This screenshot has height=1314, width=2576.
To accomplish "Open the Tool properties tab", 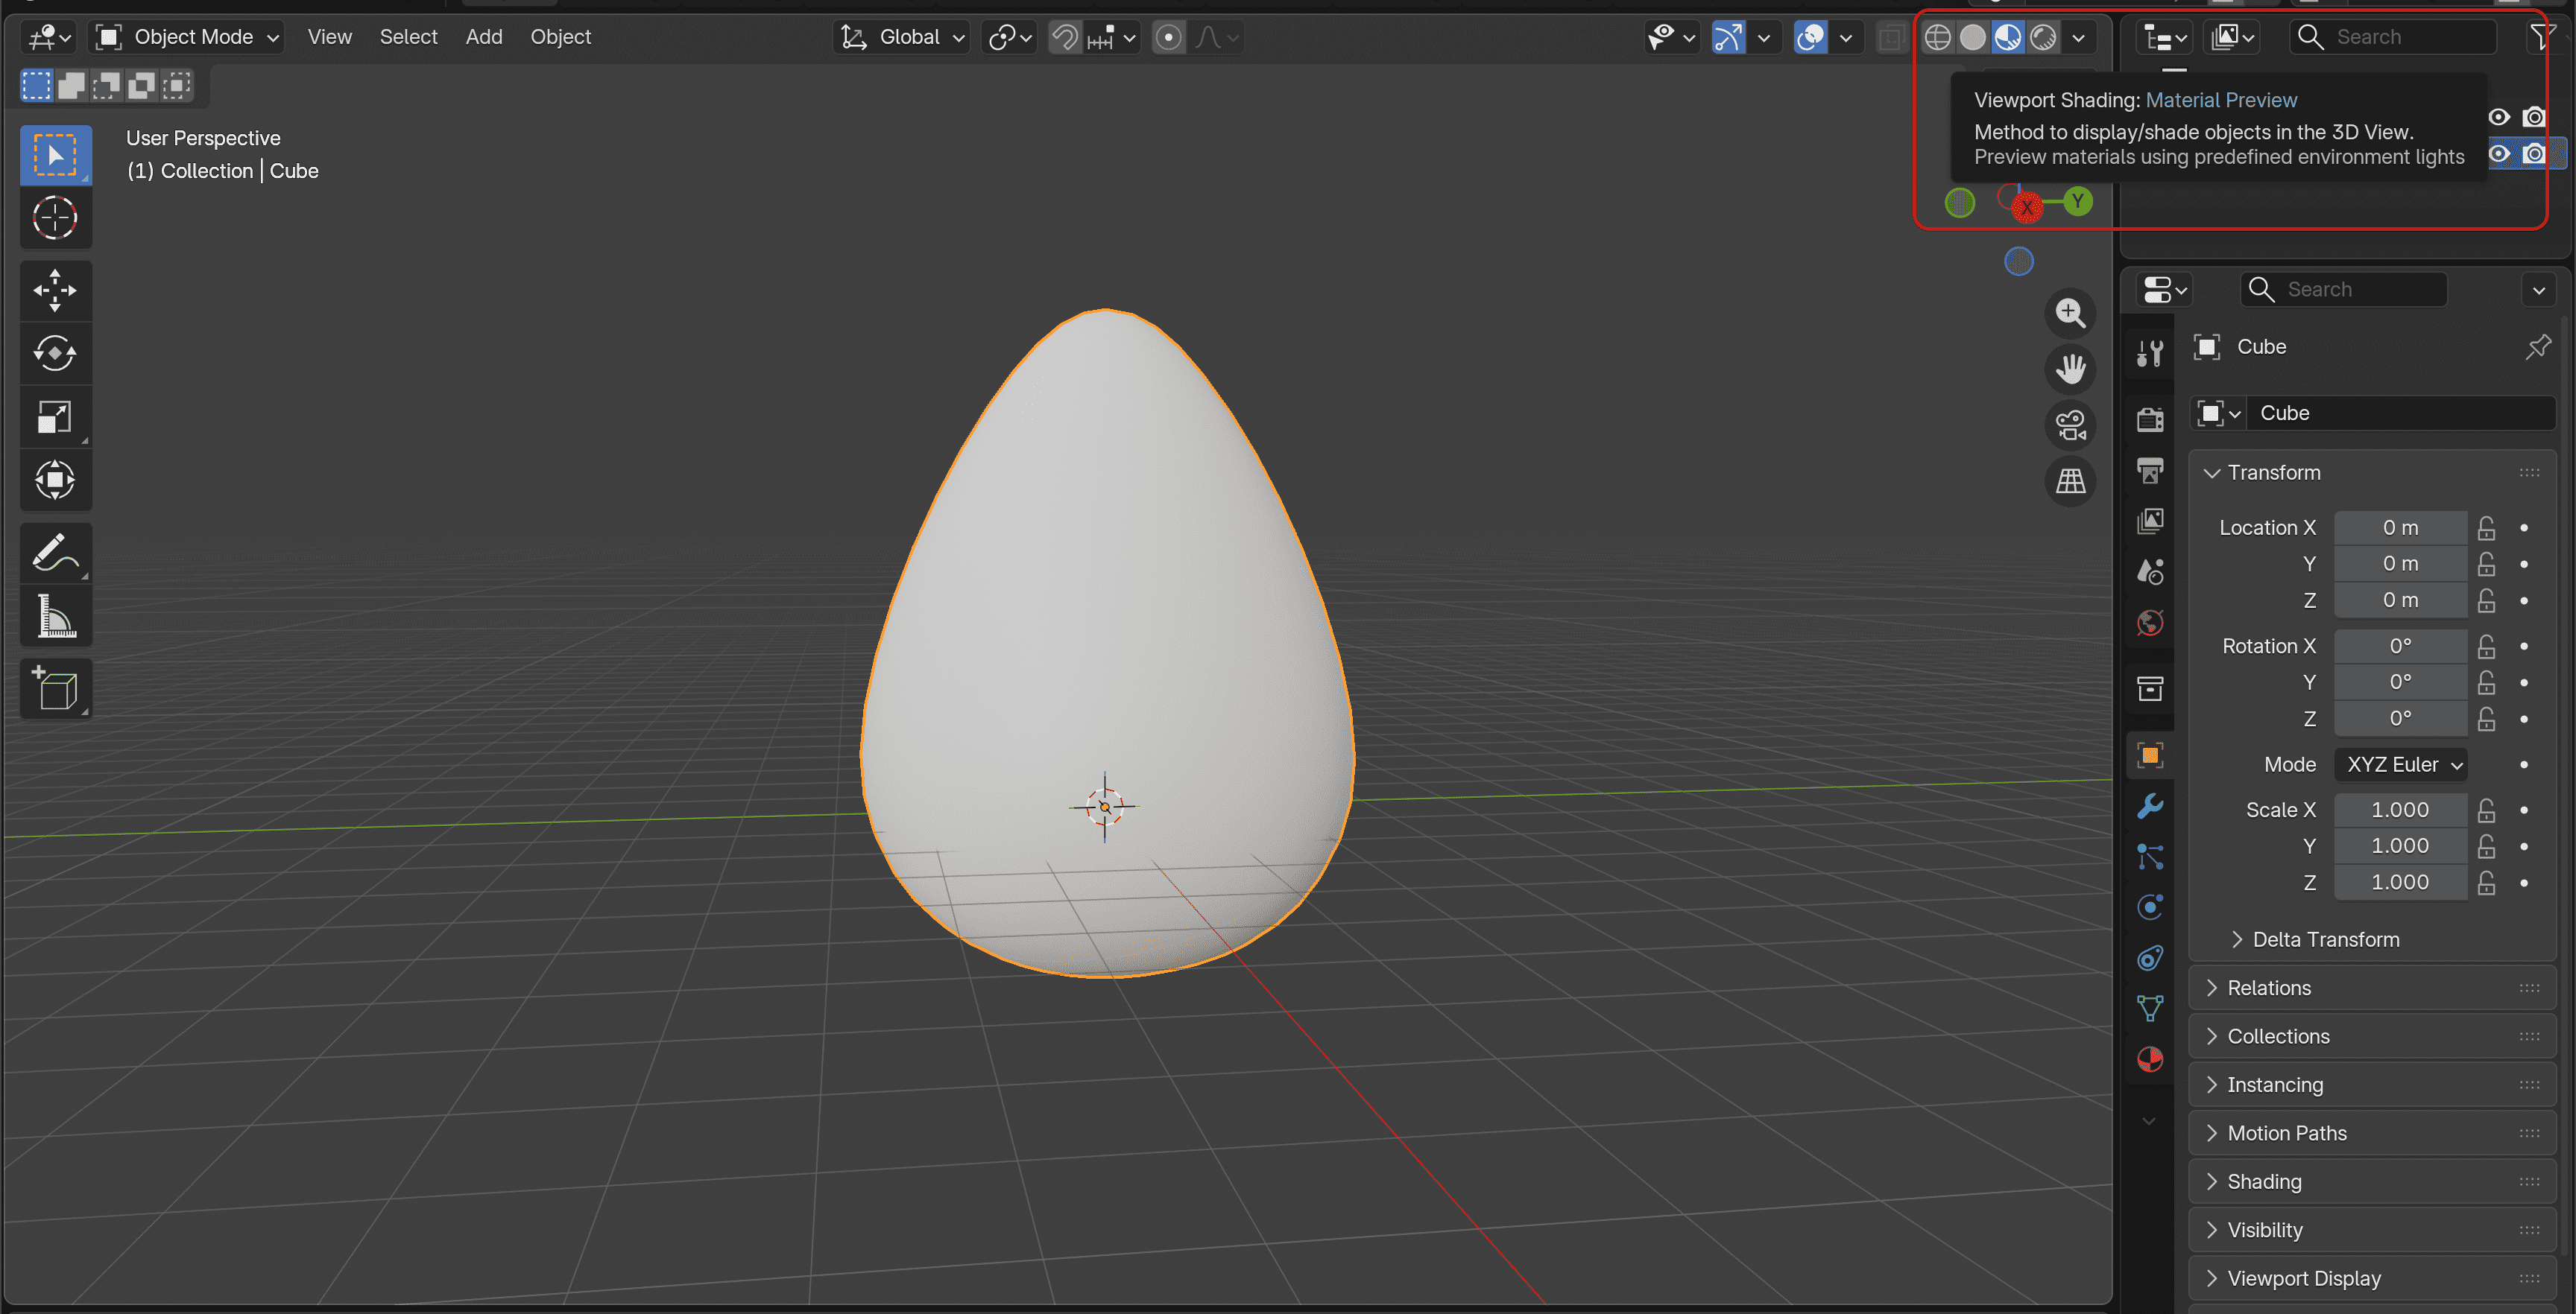I will pyautogui.click(x=2150, y=353).
